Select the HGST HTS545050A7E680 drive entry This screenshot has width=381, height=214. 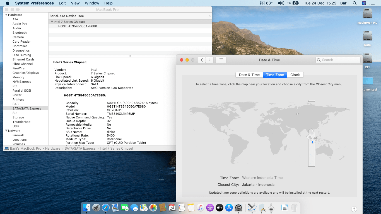tap(78, 26)
